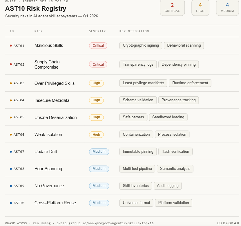
Task: Click the Poor Scanning risk name
Action: coord(48,169)
